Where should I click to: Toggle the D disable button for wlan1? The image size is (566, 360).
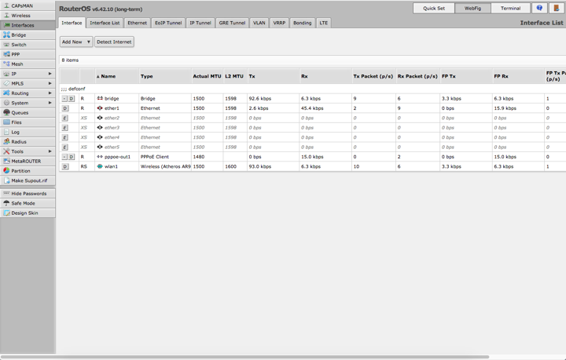(x=65, y=167)
